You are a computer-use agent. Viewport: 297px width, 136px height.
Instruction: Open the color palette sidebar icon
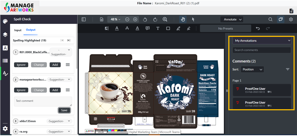[5, 21]
